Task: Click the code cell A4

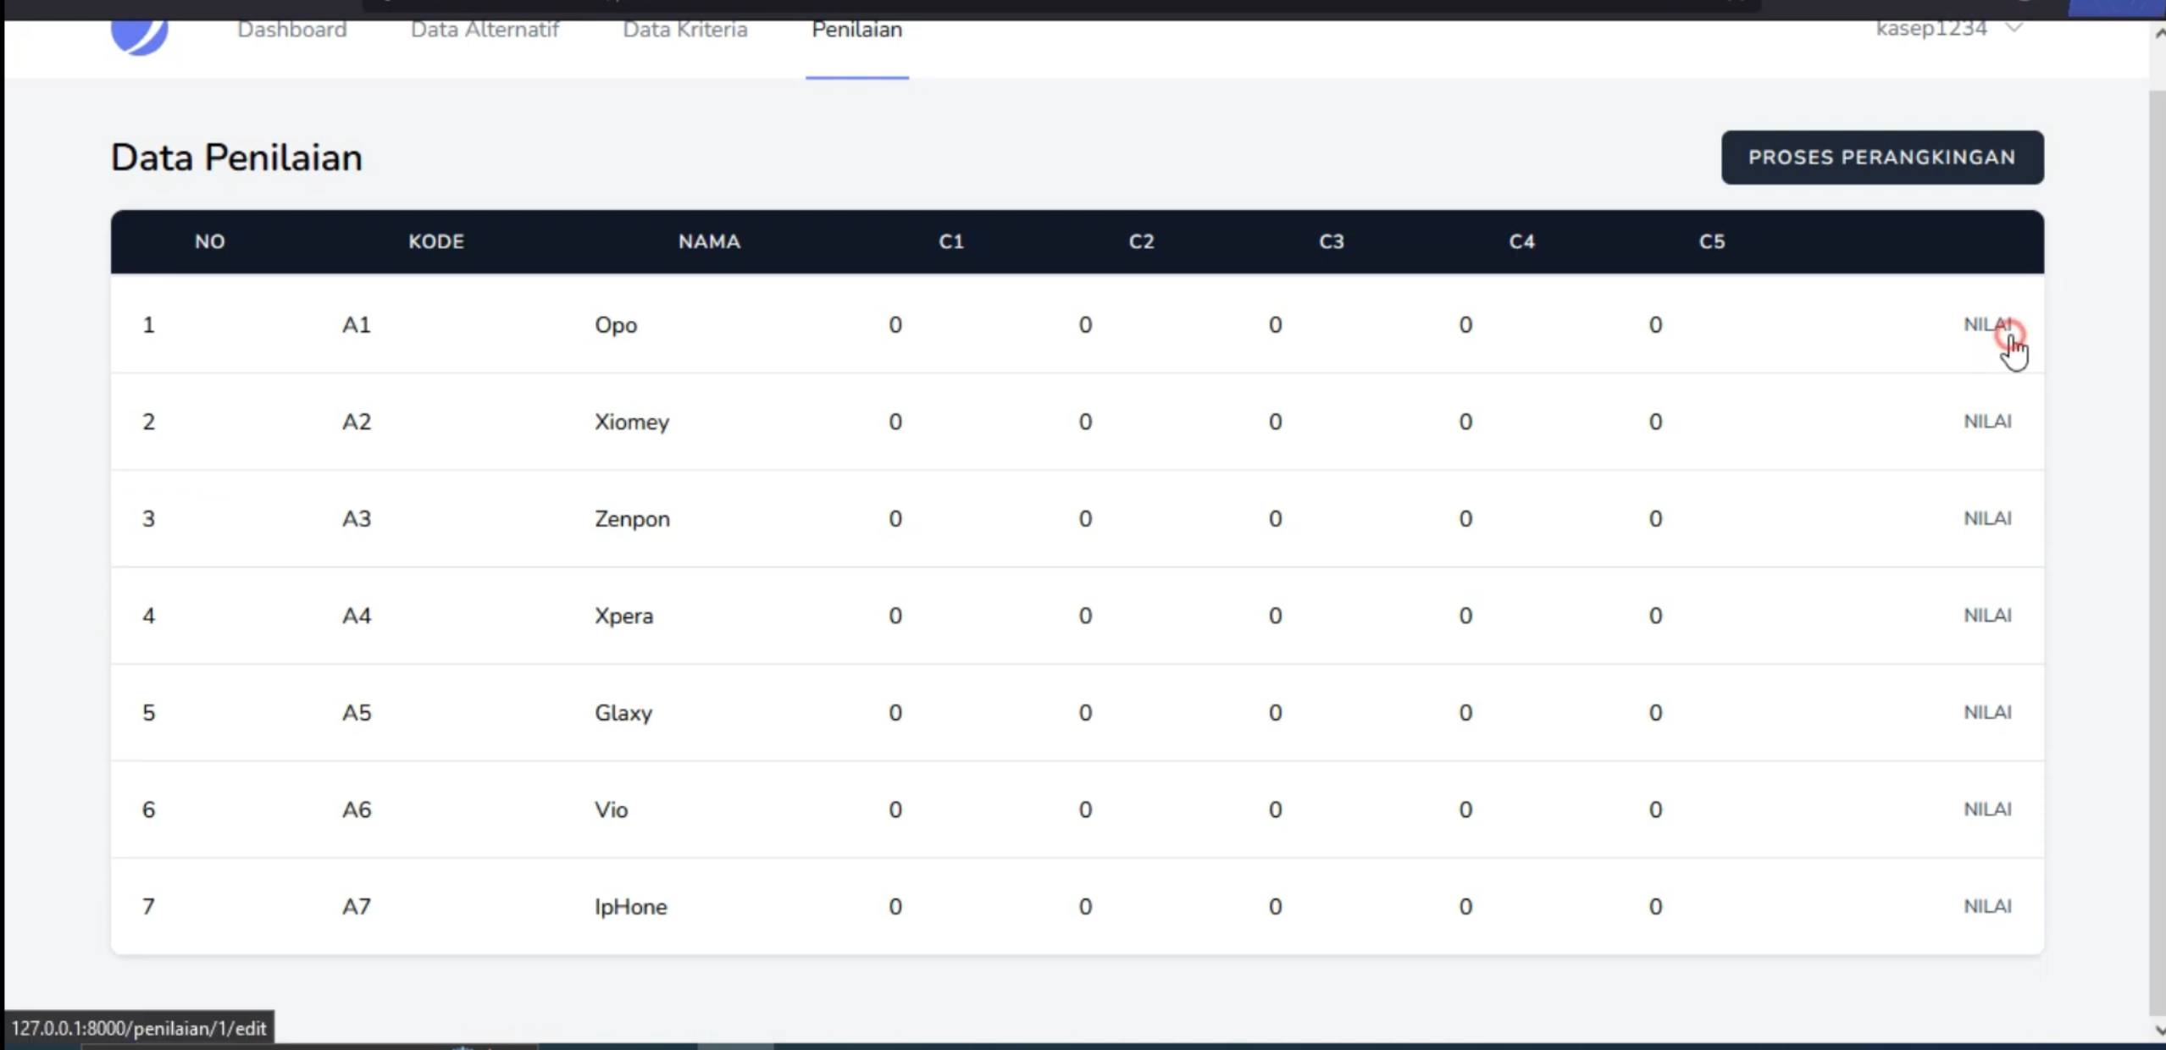Action: click(357, 616)
